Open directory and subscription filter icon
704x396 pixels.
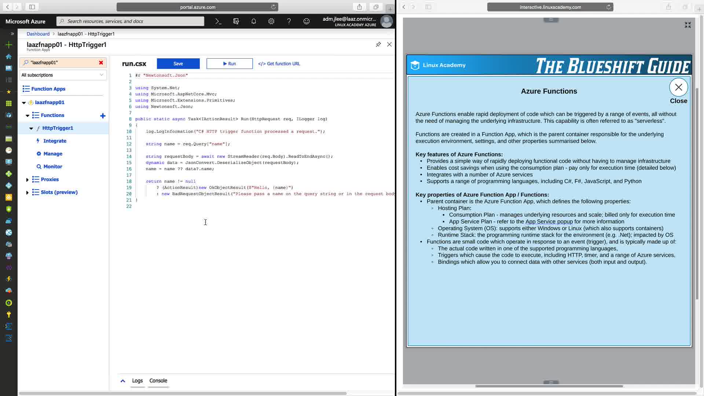point(236,21)
